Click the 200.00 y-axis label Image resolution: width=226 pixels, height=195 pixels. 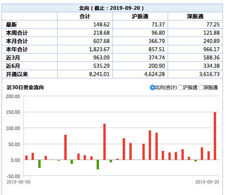[x=13, y=96]
